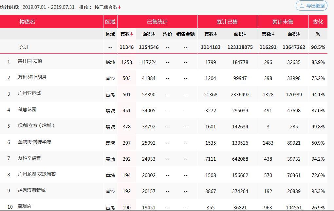Open 保利i立方（增城） entry
This screenshot has width=334, height=211.
pos(36,126)
